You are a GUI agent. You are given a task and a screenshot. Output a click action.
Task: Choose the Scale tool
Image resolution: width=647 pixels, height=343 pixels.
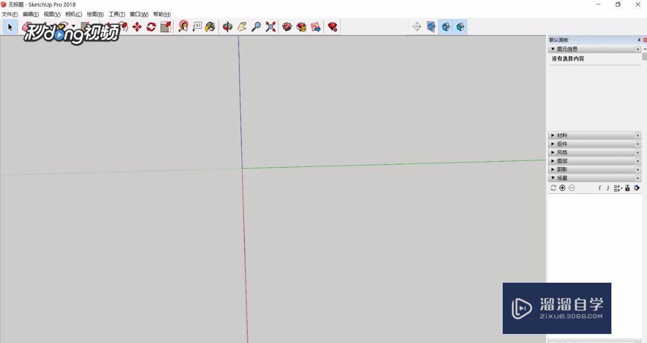(x=165, y=27)
